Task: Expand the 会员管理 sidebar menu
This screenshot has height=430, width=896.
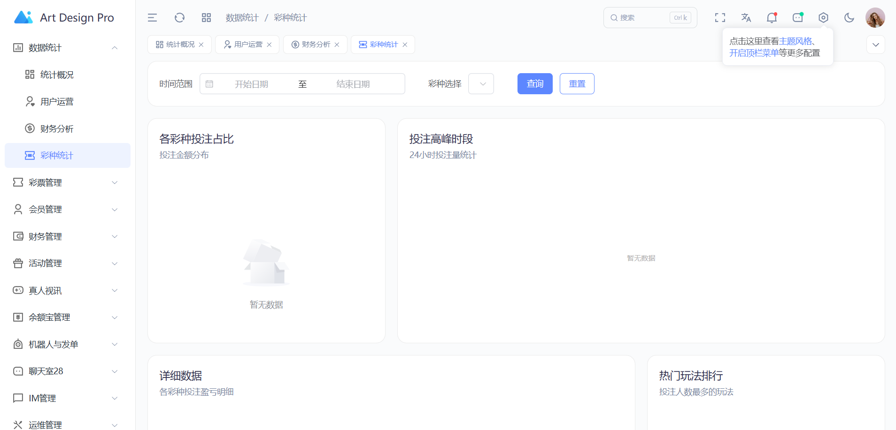Action: point(65,210)
